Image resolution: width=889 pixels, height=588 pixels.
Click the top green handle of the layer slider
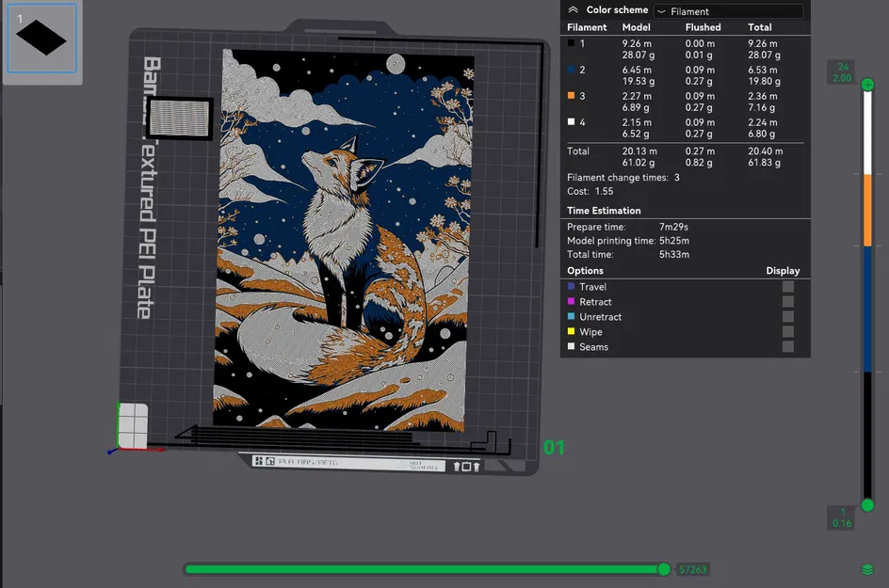pos(866,85)
